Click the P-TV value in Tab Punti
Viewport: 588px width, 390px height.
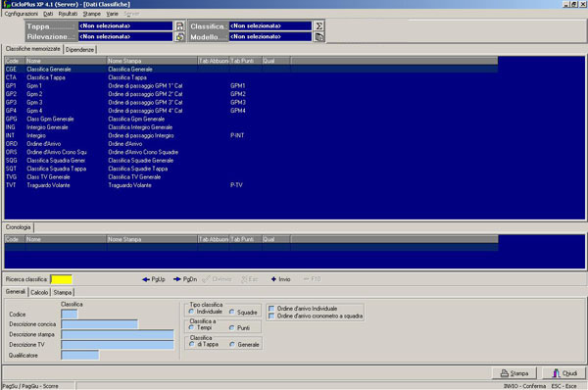[x=236, y=185]
